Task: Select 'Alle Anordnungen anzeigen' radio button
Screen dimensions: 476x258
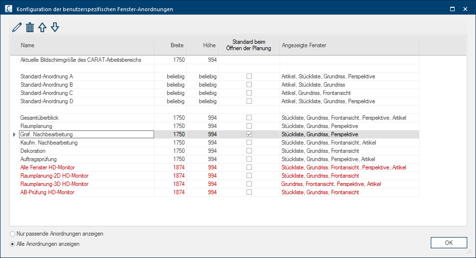Action: [13, 244]
